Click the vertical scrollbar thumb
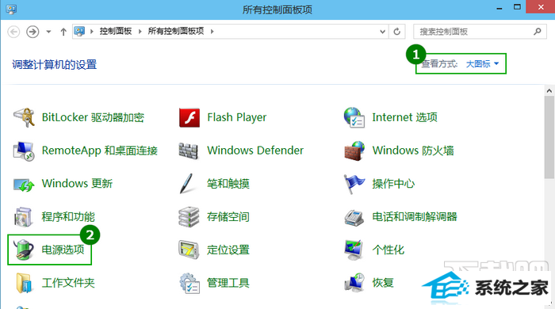 point(549,137)
